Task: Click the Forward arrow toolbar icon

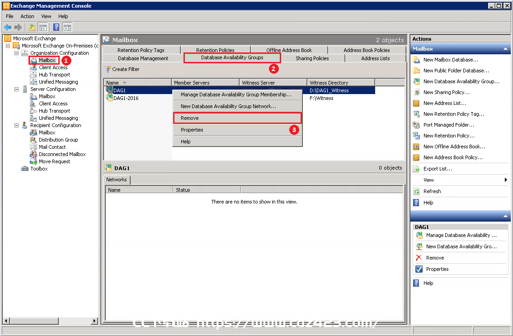Action: point(19,27)
